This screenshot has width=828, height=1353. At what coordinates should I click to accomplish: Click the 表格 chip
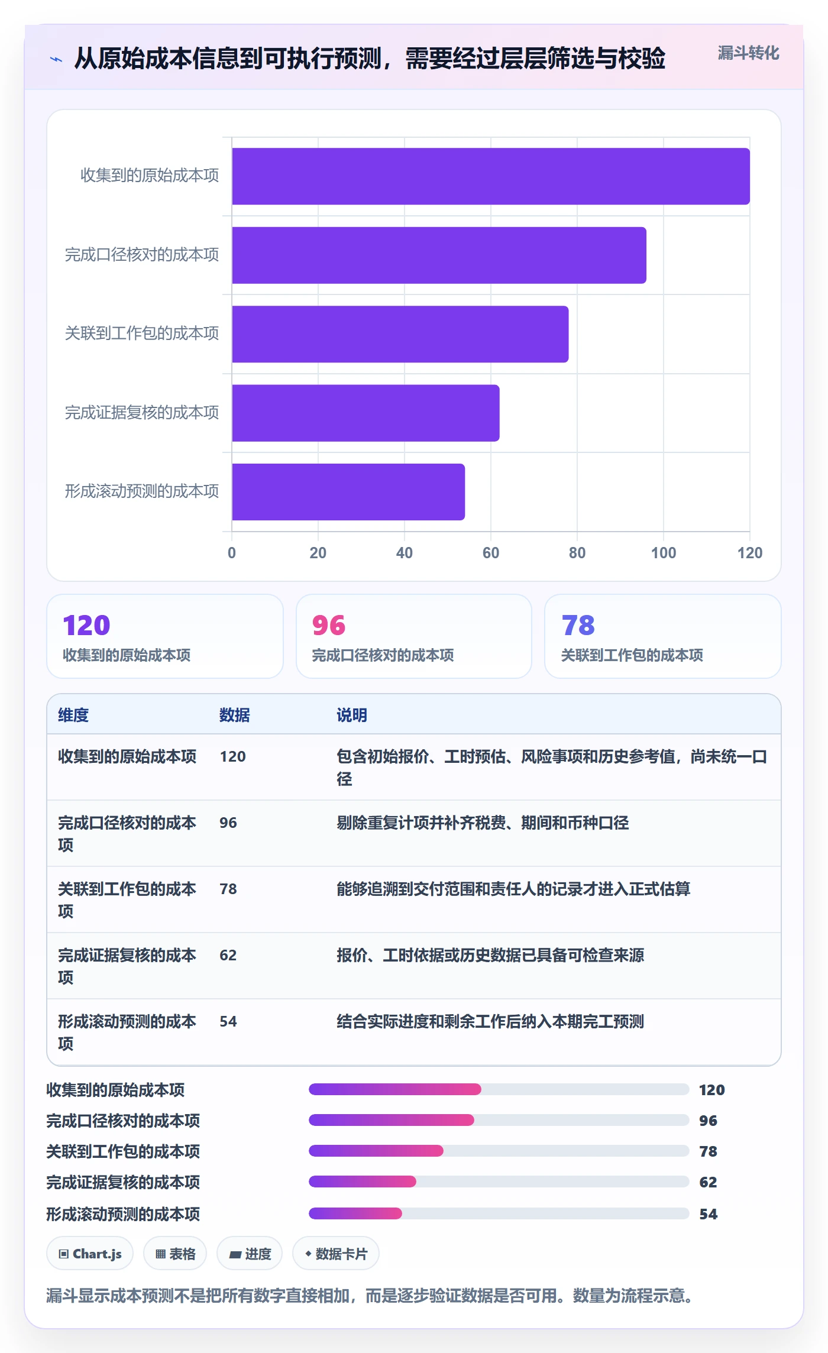(x=175, y=1253)
